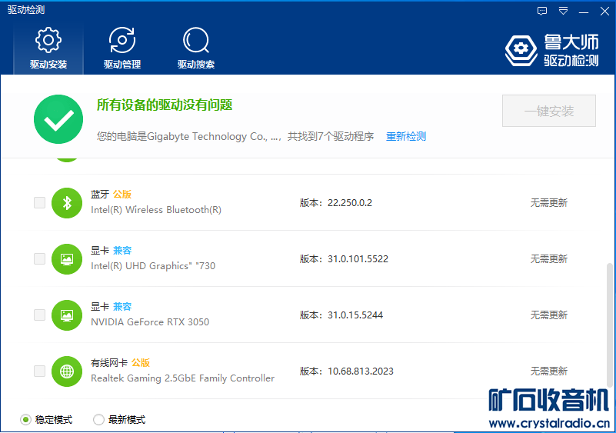
Task: Minimize the 驱动检测 window
Action: [584, 12]
